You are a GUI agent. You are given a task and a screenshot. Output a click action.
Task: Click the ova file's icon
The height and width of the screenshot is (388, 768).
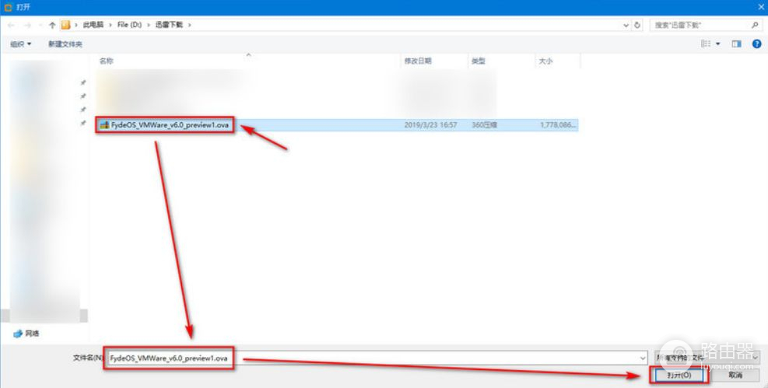click(103, 125)
